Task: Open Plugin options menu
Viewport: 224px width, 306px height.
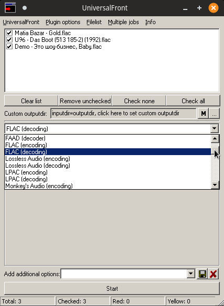Action: pyautogui.click(x=63, y=22)
